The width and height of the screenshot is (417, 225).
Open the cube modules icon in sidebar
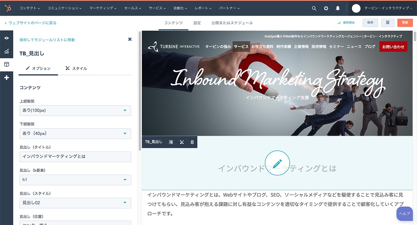(x=7, y=64)
